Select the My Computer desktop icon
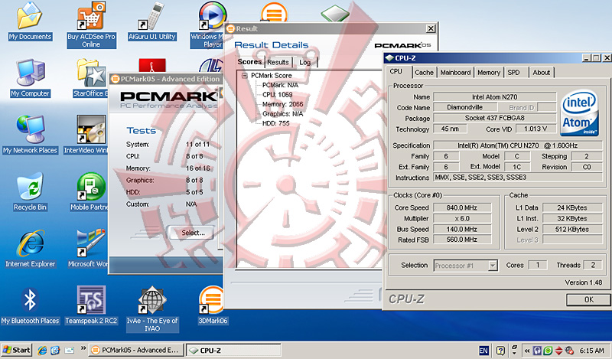 pos(30,78)
